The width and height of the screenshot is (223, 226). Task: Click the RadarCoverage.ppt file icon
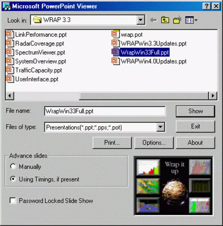10,43
